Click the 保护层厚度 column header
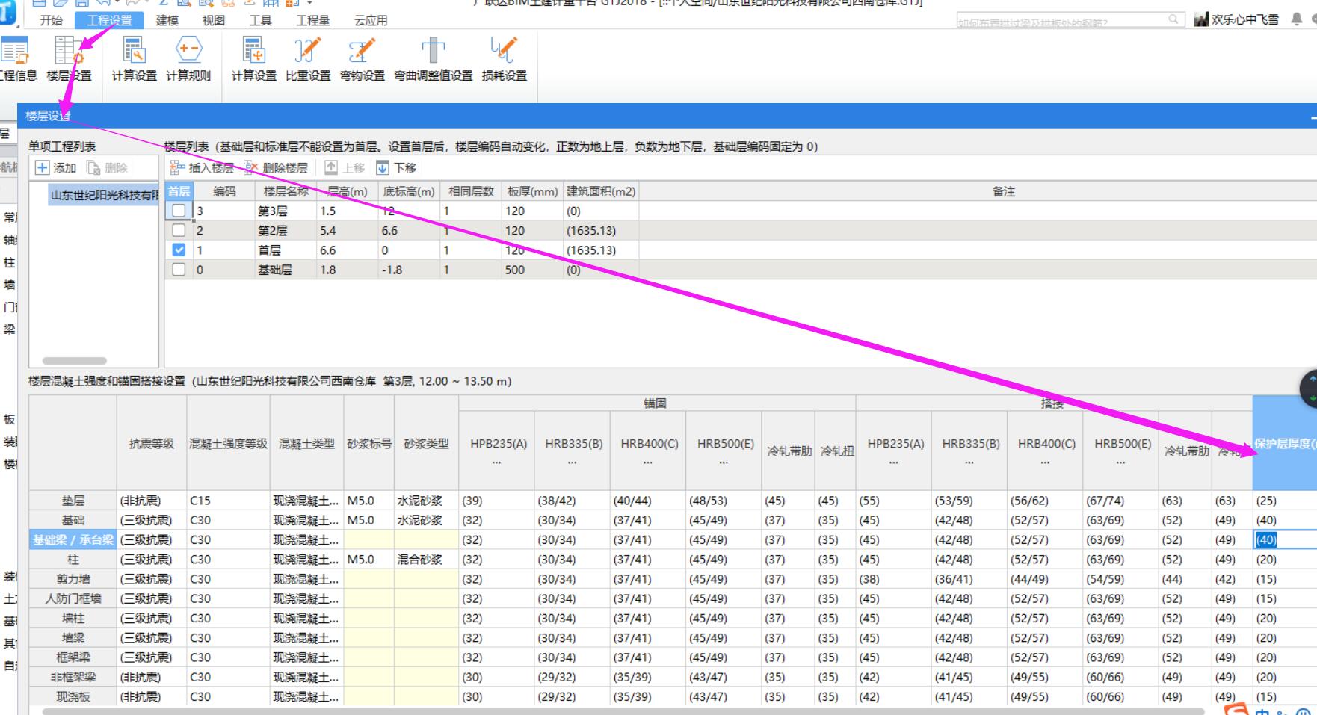This screenshot has width=1317, height=715. click(x=1285, y=443)
